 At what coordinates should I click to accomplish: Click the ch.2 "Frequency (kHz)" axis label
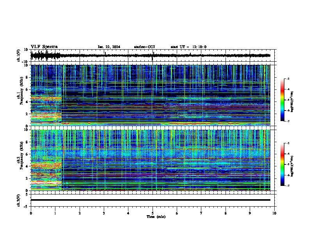(21, 155)
